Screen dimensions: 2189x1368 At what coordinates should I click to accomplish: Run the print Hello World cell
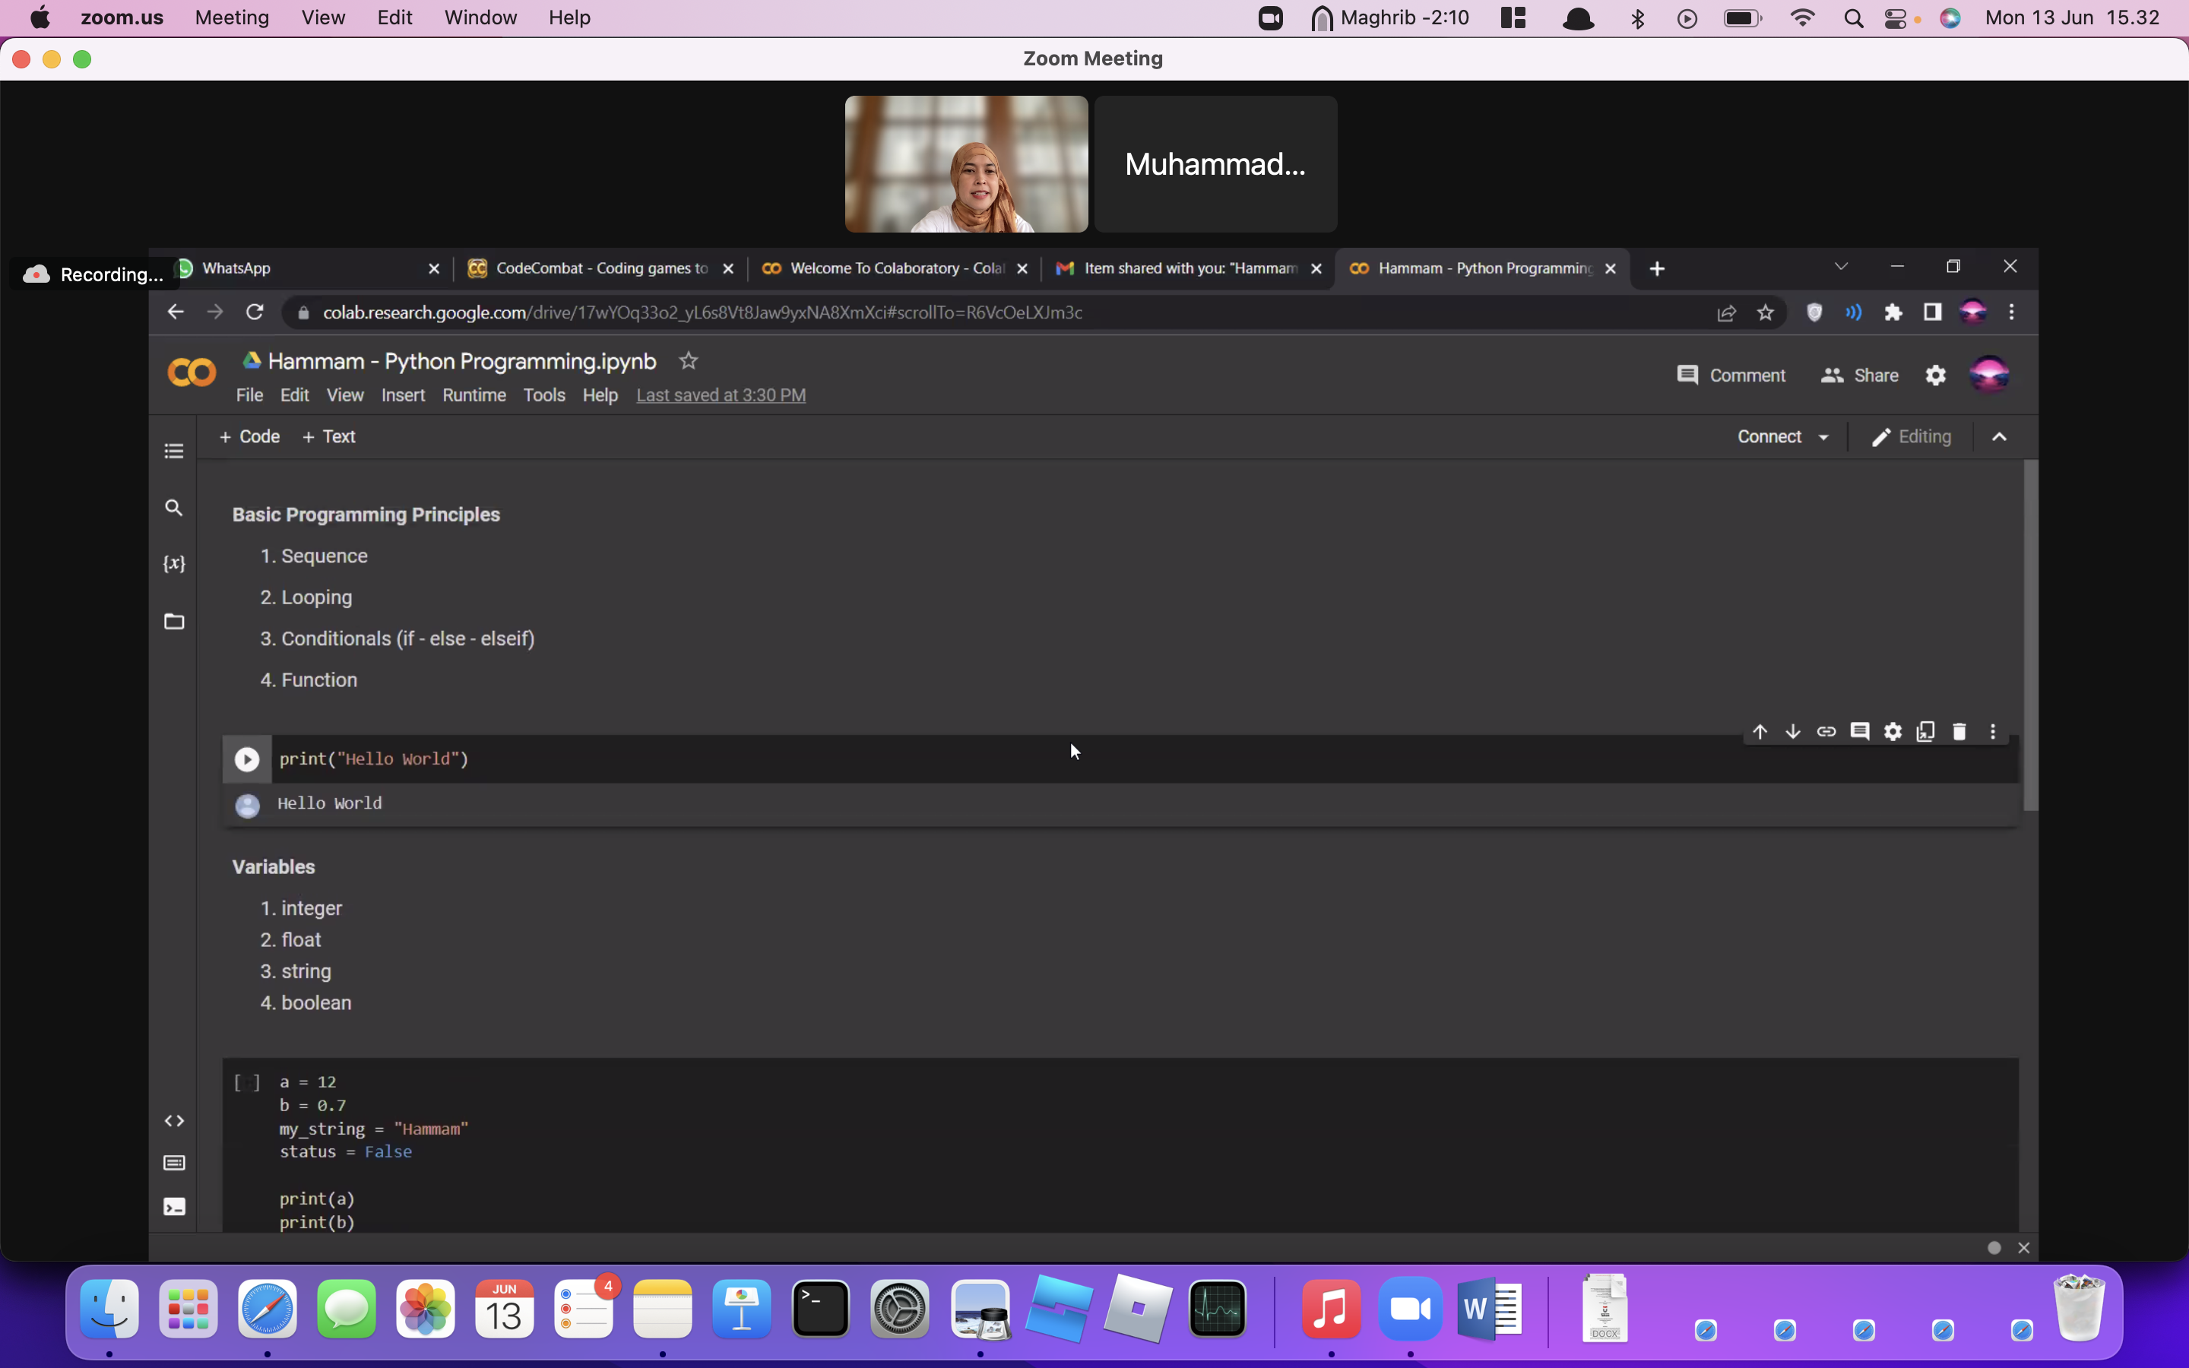pos(247,759)
